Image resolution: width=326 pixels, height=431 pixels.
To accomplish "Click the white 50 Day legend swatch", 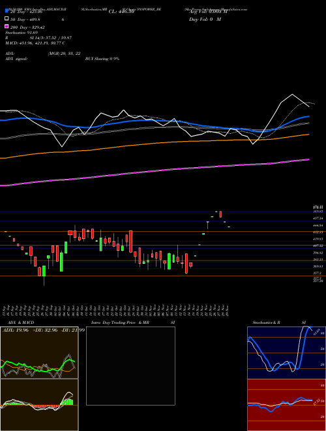I will point(7,20).
